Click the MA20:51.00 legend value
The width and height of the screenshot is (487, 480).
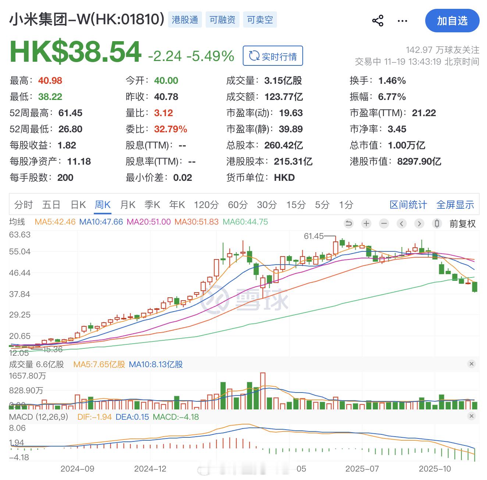tap(149, 222)
